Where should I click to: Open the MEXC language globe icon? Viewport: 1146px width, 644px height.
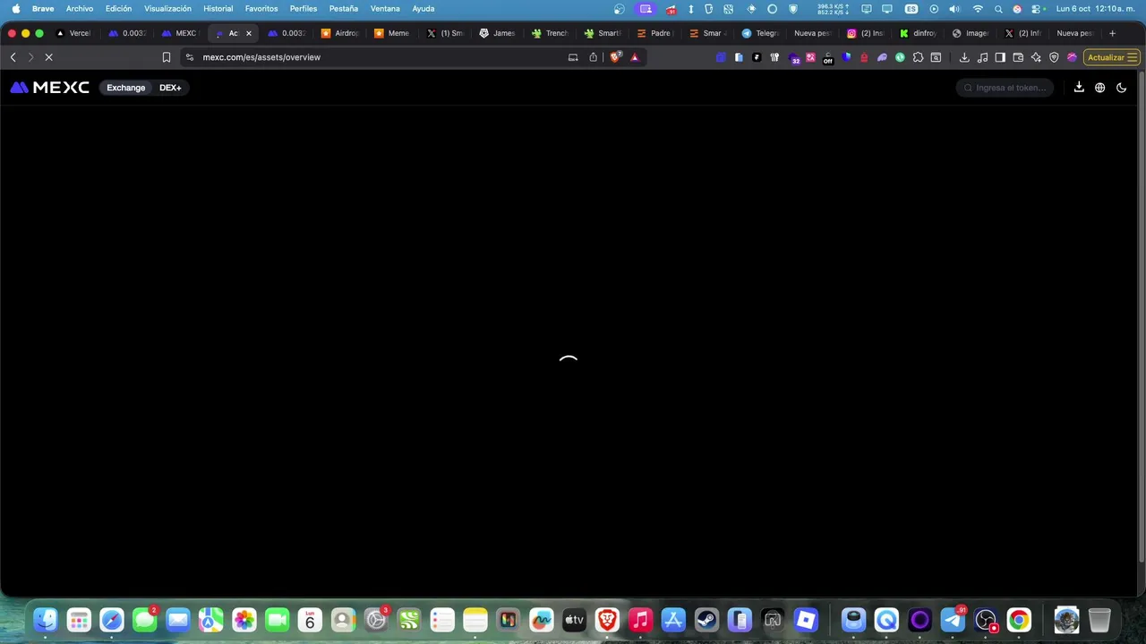pos(1099,88)
